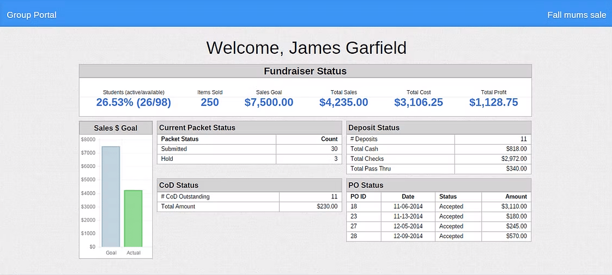Select the Total Cost value $3,106.25
The width and height of the screenshot is (612, 275).
pos(418,102)
